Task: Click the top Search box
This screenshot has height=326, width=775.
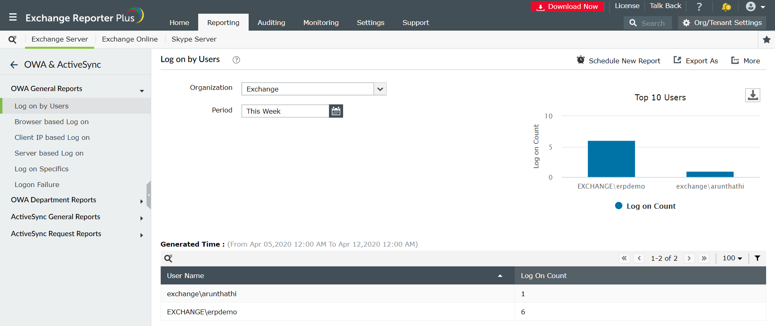Action: click(x=647, y=23)
